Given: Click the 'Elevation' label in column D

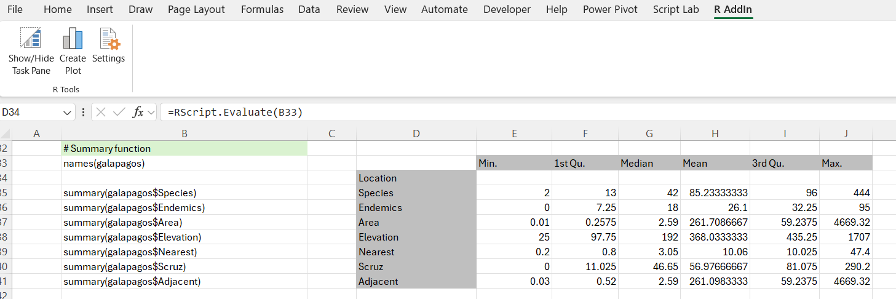Looking at the screenshot, I should tap(416, 237).
